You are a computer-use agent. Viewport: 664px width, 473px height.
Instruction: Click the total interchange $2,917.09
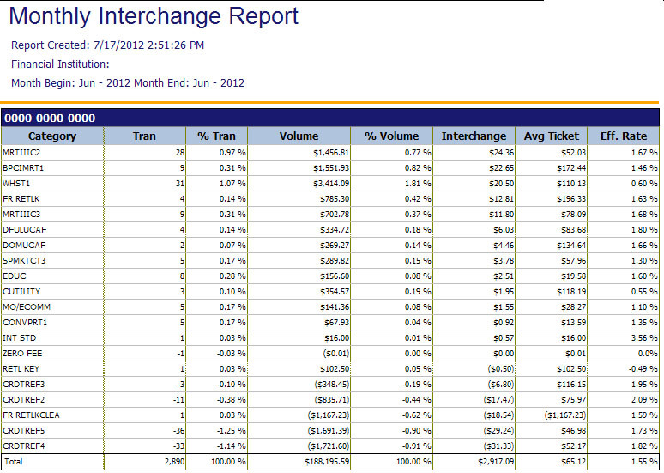coord(492,461)
